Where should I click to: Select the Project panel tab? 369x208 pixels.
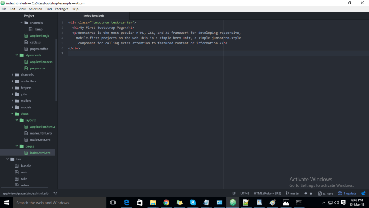pos(29,16)
